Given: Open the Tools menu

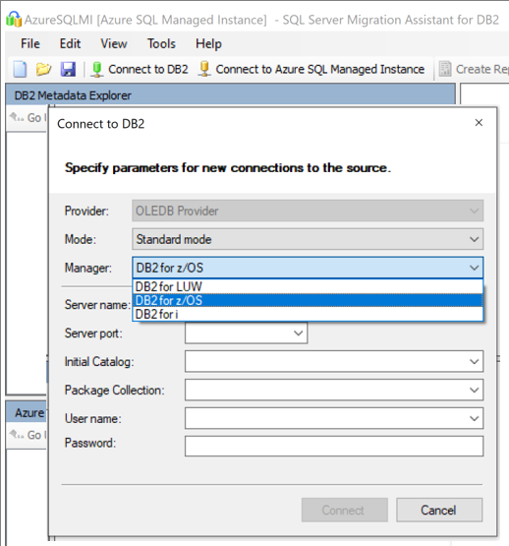Looking at the screenshot, I should 161,44.
